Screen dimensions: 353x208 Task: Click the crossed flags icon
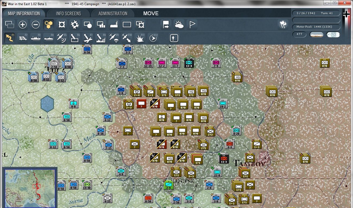(283, 25)
